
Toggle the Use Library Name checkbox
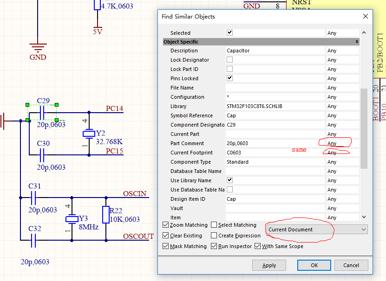pos(229,180)
